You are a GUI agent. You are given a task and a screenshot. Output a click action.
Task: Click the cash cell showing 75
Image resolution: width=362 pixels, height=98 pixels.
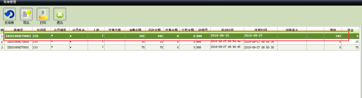coord(350,47)
